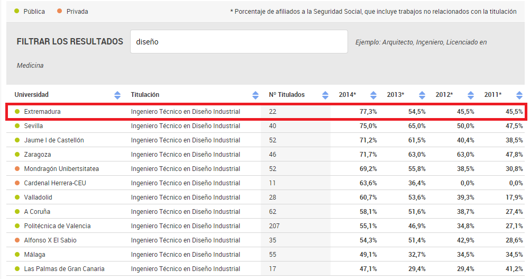Click the orange dot beside Alfonso X El Sabio
This screenshot has height=279, width=530.
coord(17,240)
